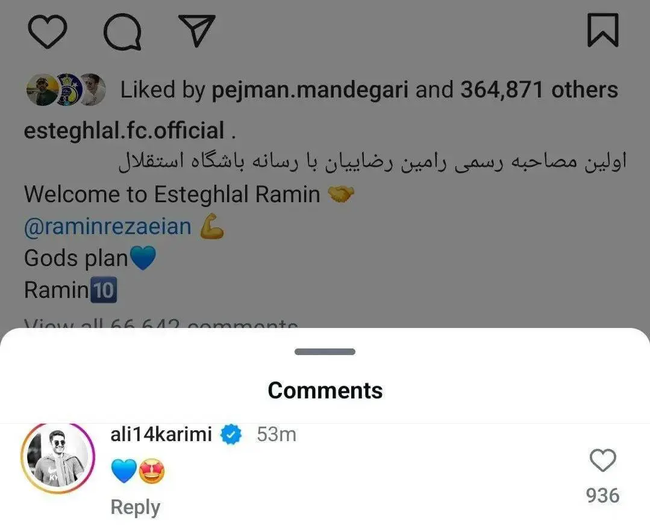Tap the heart icon to like the post
The height and width of the screenshot is (529, 650).
47,31
